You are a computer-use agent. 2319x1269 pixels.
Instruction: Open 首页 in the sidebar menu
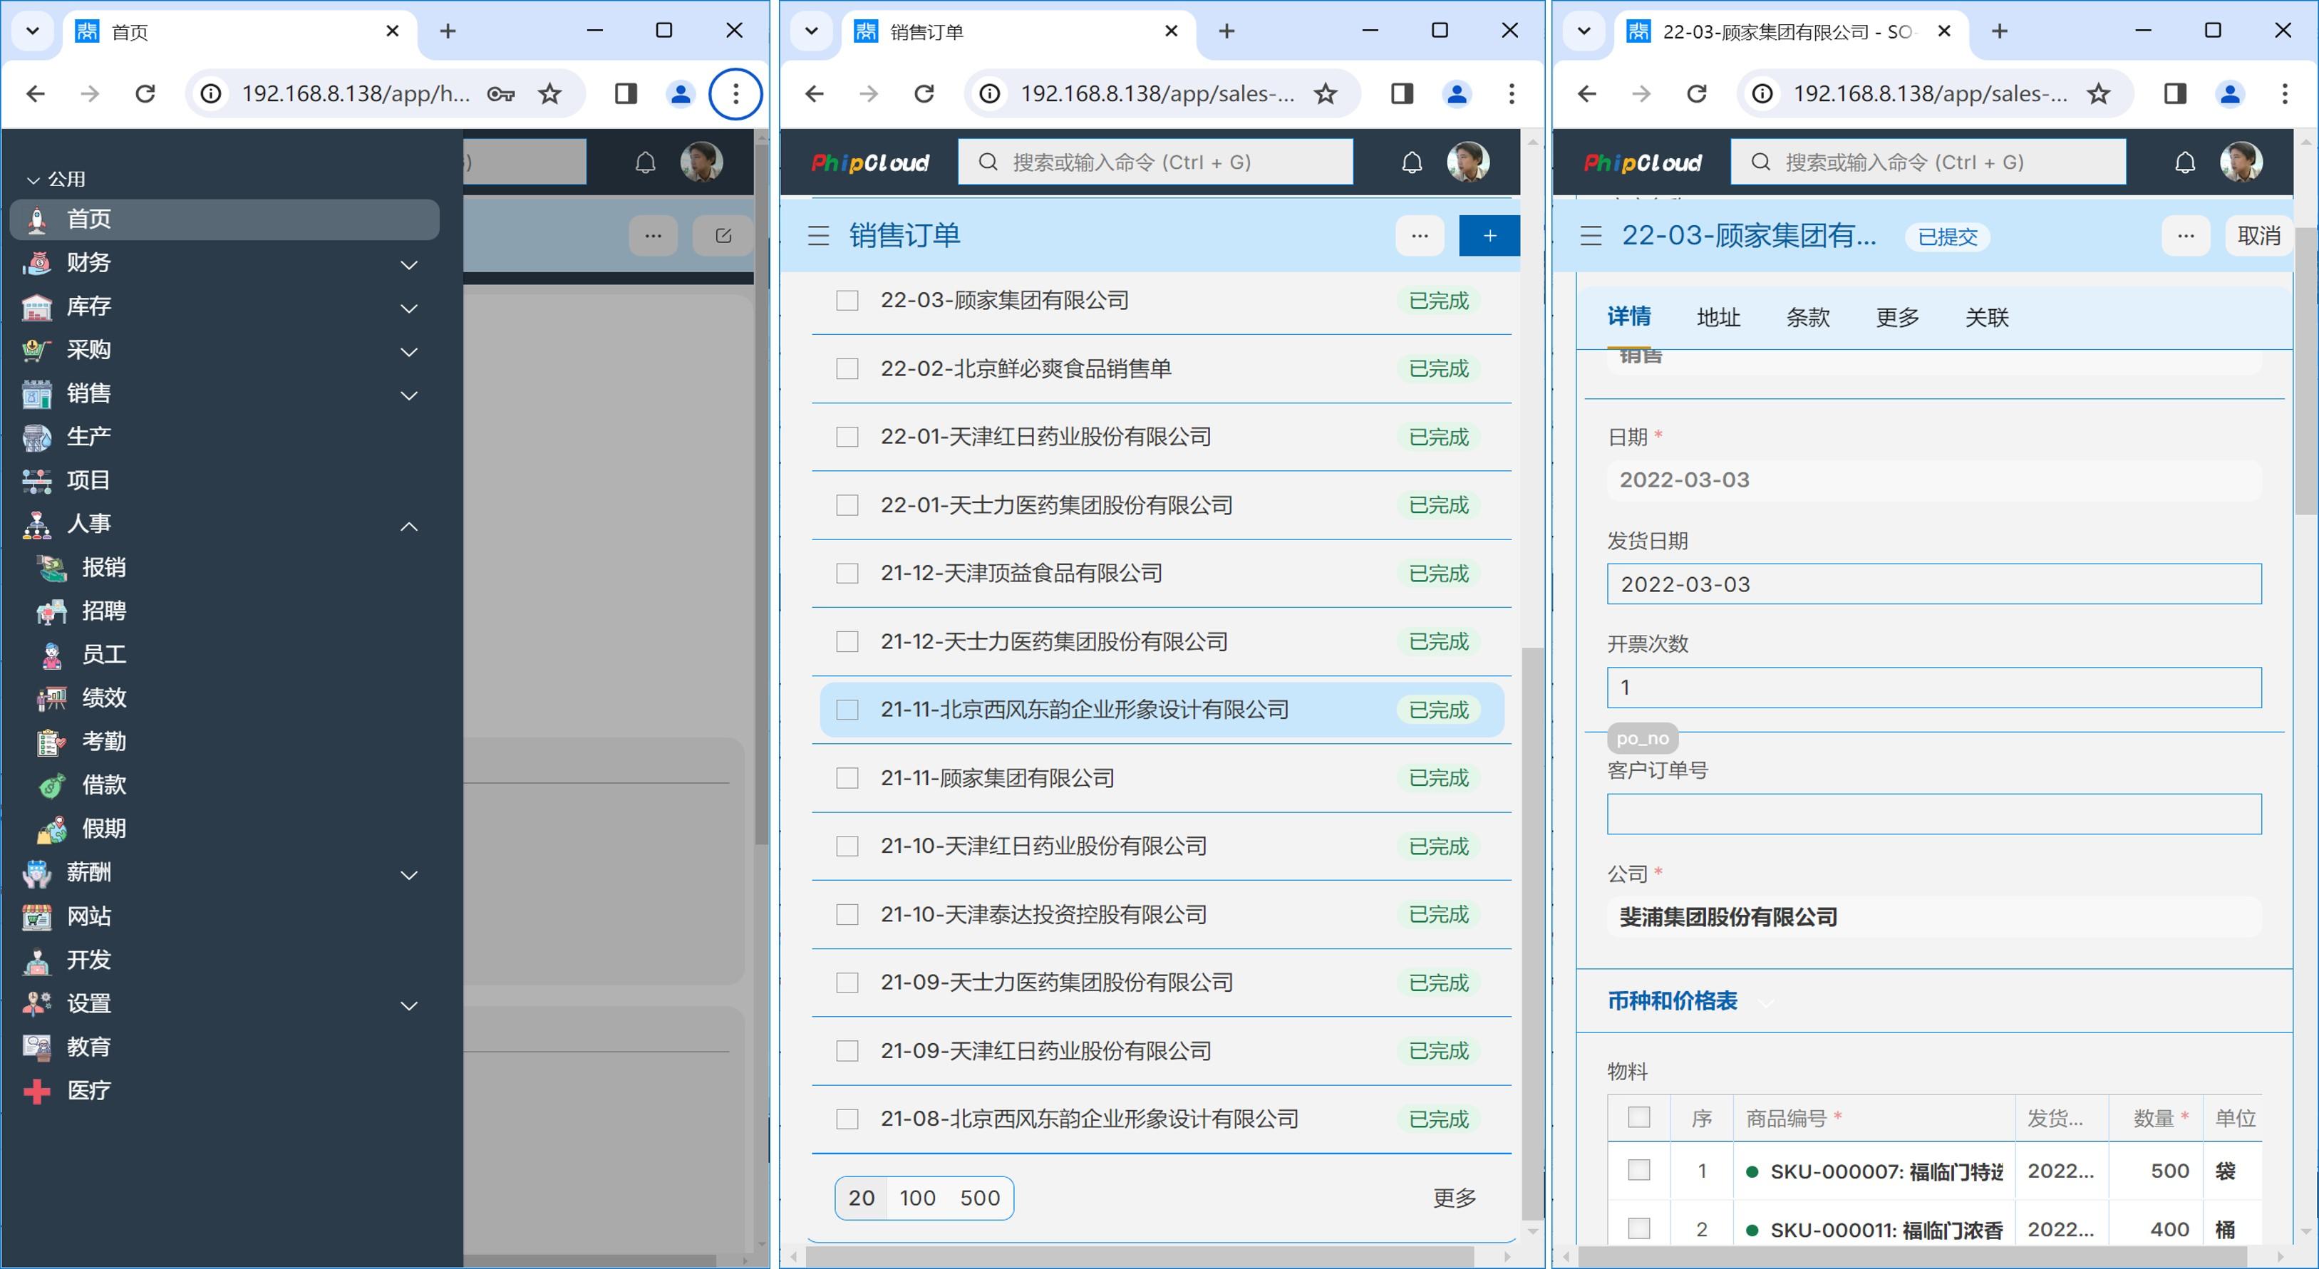click(224, 219)
